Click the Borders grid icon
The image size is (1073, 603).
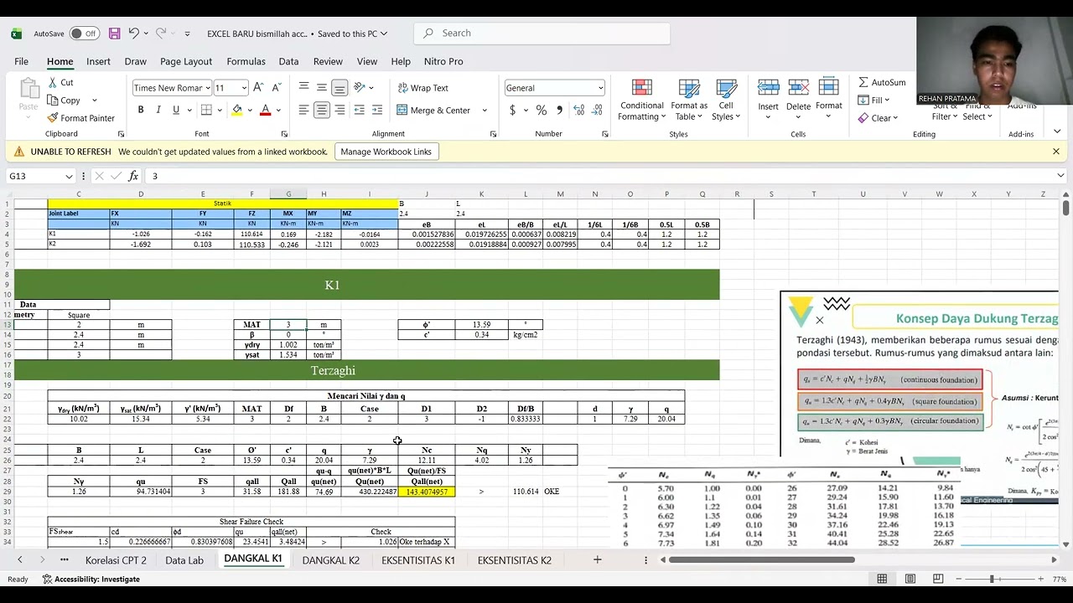[x=206, y=110]
